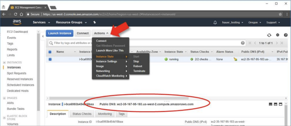This screenshot has height=126, width=291.
Task: Minimize details pane with first layout icon
Action: [x=270, y=104]
